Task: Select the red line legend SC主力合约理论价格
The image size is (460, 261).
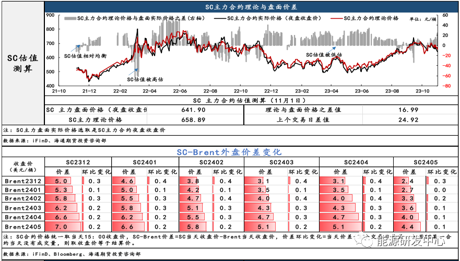Action: (364, 18)
